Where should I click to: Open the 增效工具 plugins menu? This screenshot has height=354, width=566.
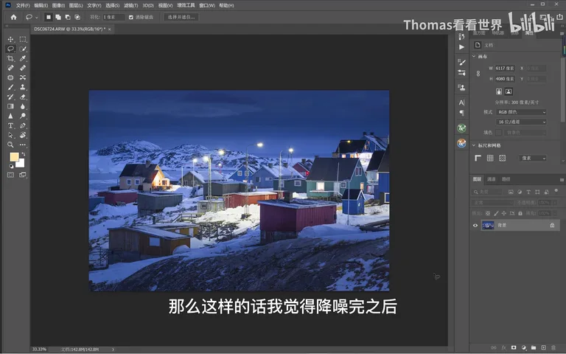tap(186, 5)
